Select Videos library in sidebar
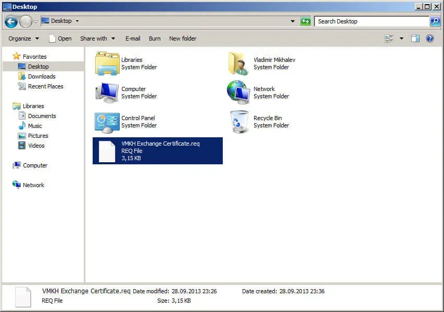The height and width of the screenshot is (312, 444). click(x=36, y=146)
